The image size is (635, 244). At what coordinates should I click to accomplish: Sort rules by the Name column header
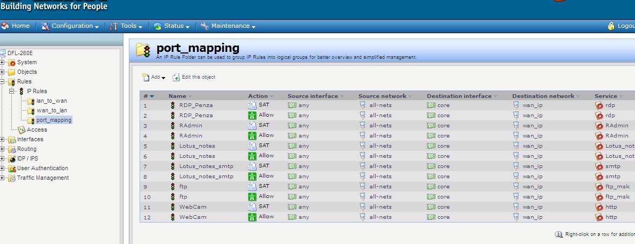[177, 96]
